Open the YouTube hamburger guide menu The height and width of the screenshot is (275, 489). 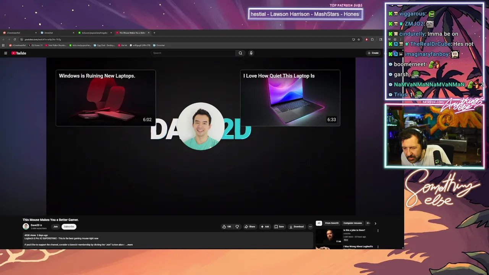pyautogui.click(x=6, y=53)
